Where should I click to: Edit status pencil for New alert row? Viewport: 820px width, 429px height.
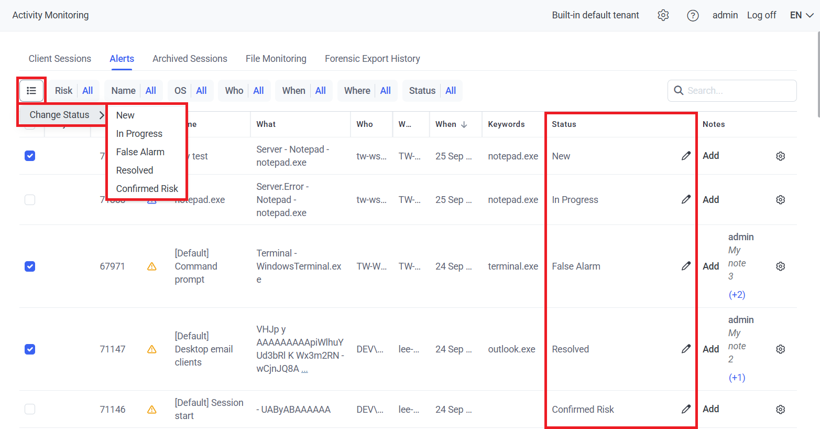[685, 156]
